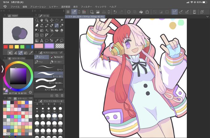Click Open file folder icon
This screenshot has width=210, height=138.
[98, 12]
